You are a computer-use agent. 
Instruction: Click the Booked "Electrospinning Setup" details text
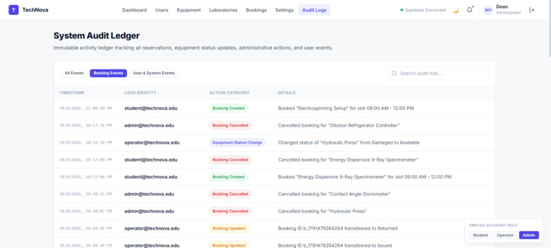point(346,108)
